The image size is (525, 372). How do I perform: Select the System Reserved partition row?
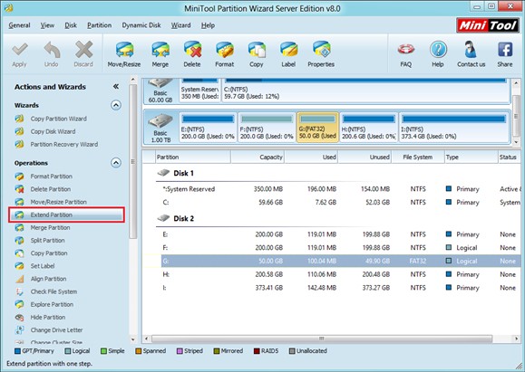(338, 189)
